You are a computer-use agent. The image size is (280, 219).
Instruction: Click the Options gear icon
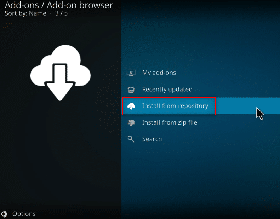[4, 214]
